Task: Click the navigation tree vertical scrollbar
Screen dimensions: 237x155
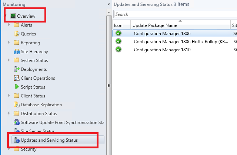Action: click(x=109, y=85)
